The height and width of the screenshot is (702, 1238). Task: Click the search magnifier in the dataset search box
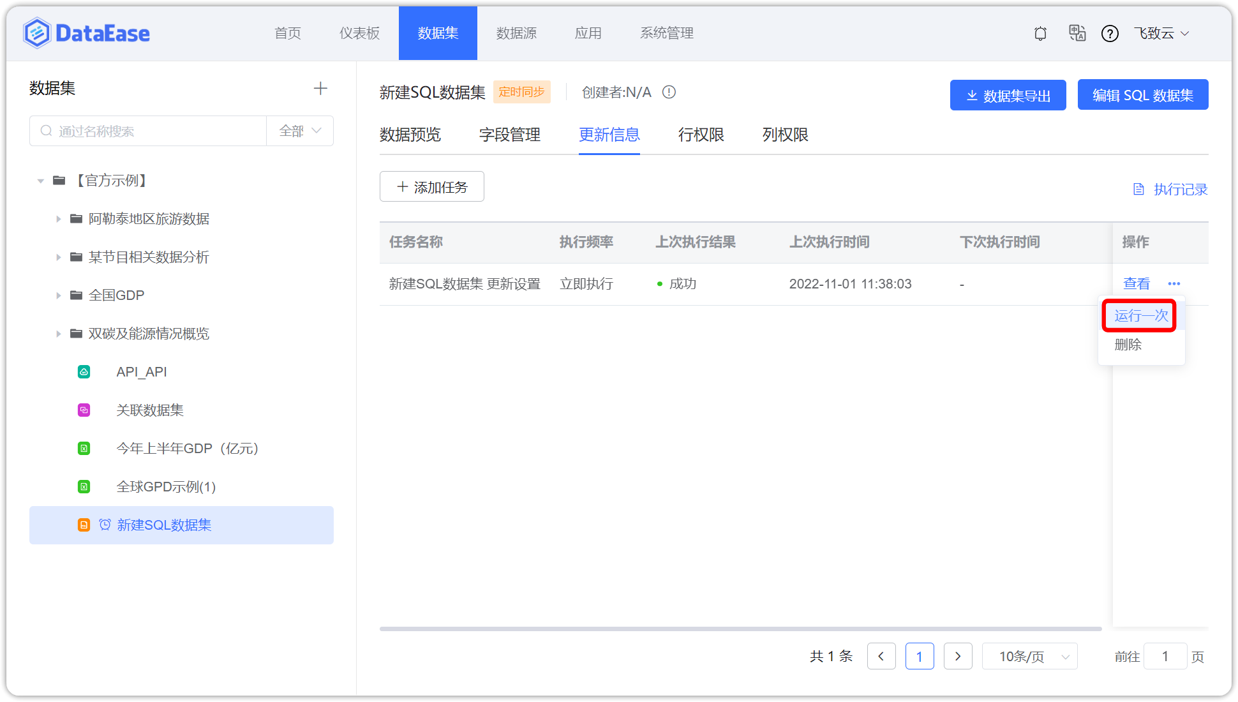pos(46,130)
